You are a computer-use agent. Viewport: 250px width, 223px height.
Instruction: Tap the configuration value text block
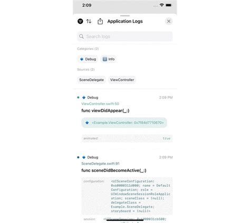point(140,196)
